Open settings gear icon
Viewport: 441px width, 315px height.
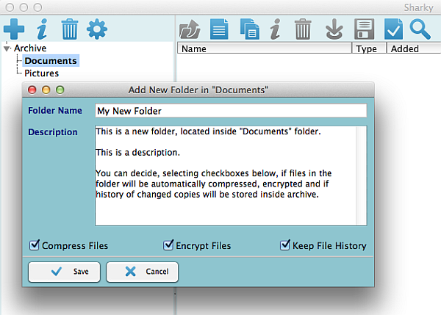click(97, 29)
